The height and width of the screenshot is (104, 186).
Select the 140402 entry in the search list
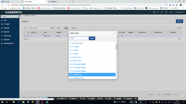pyautogui.click(x=92, y=68)
